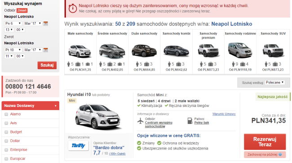
Task: Tick the Alamo supplier checkbox
Action: [6, 114]
